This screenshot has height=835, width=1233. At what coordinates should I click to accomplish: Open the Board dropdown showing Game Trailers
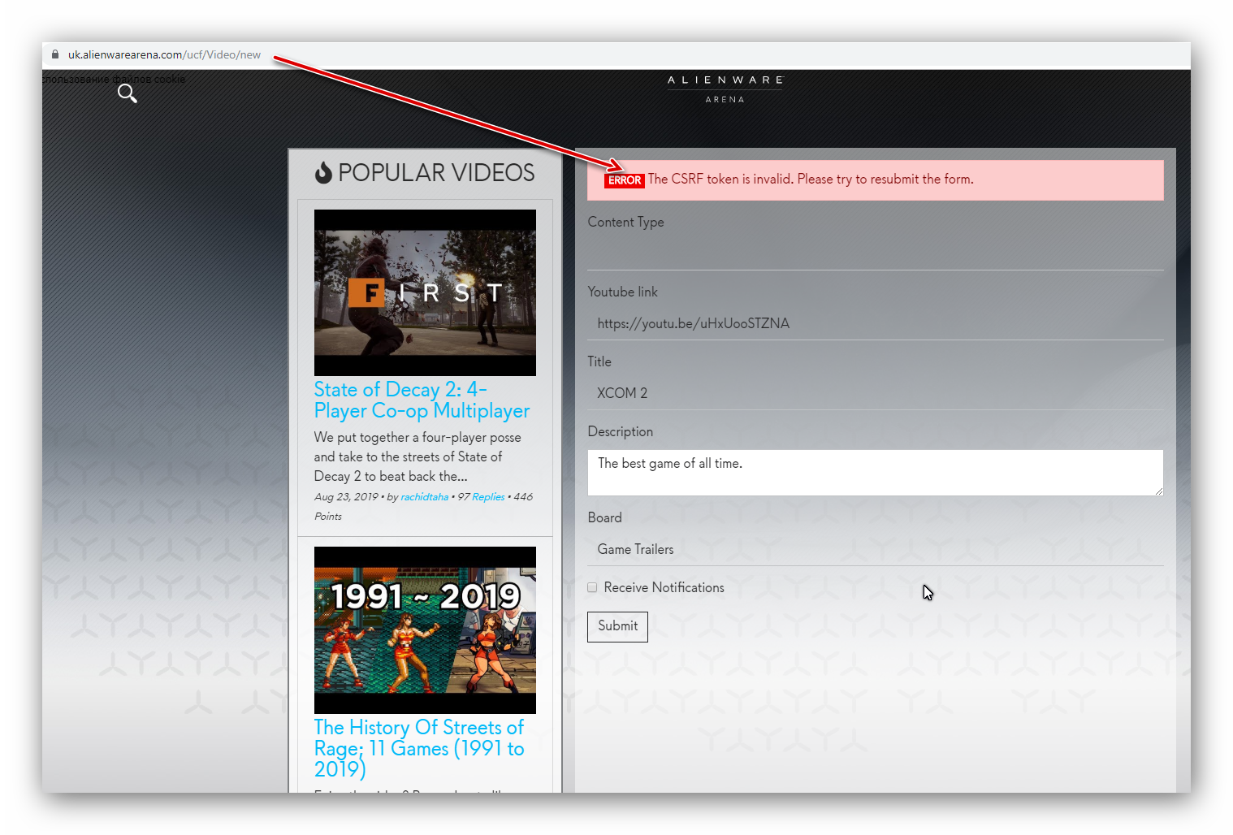876,549
